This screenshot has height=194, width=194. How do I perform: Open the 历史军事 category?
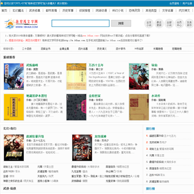68,10
